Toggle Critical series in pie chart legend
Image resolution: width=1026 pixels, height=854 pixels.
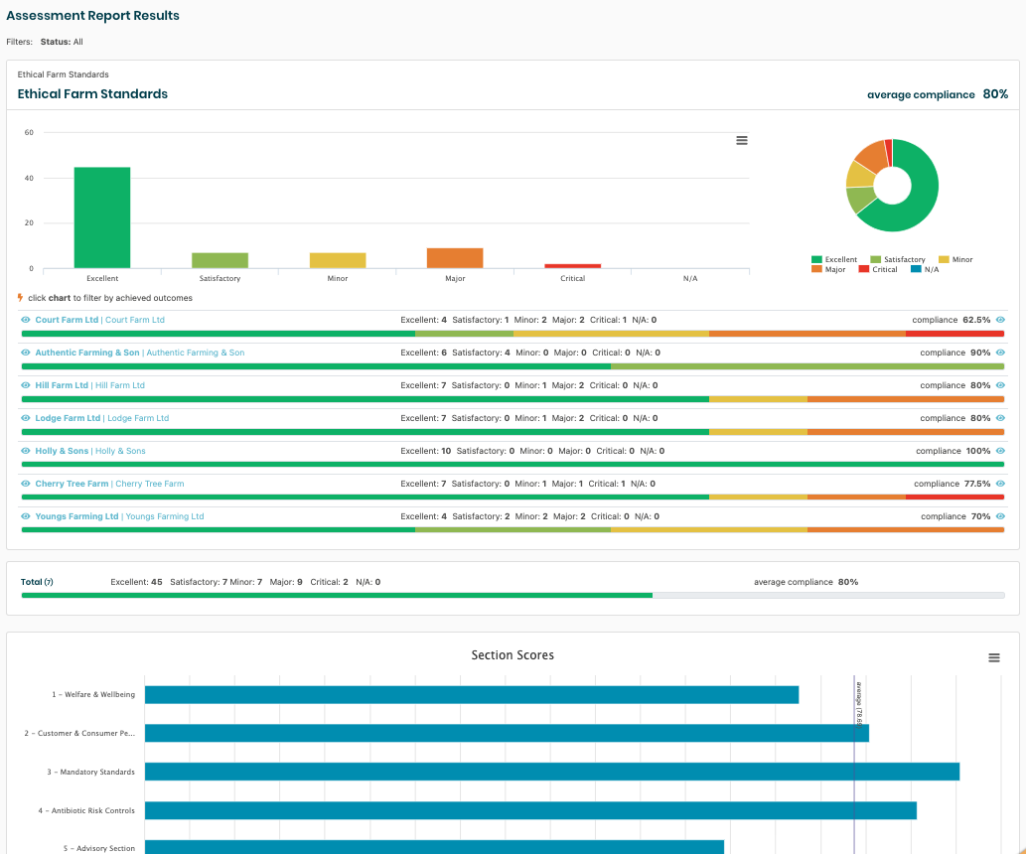[878, 269]
